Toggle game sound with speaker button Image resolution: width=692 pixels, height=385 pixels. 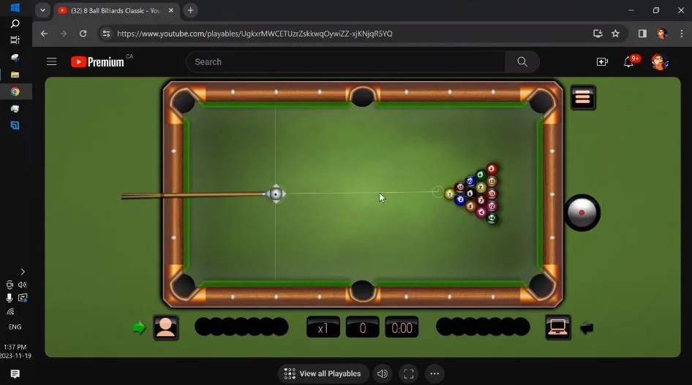pos(382,373)
